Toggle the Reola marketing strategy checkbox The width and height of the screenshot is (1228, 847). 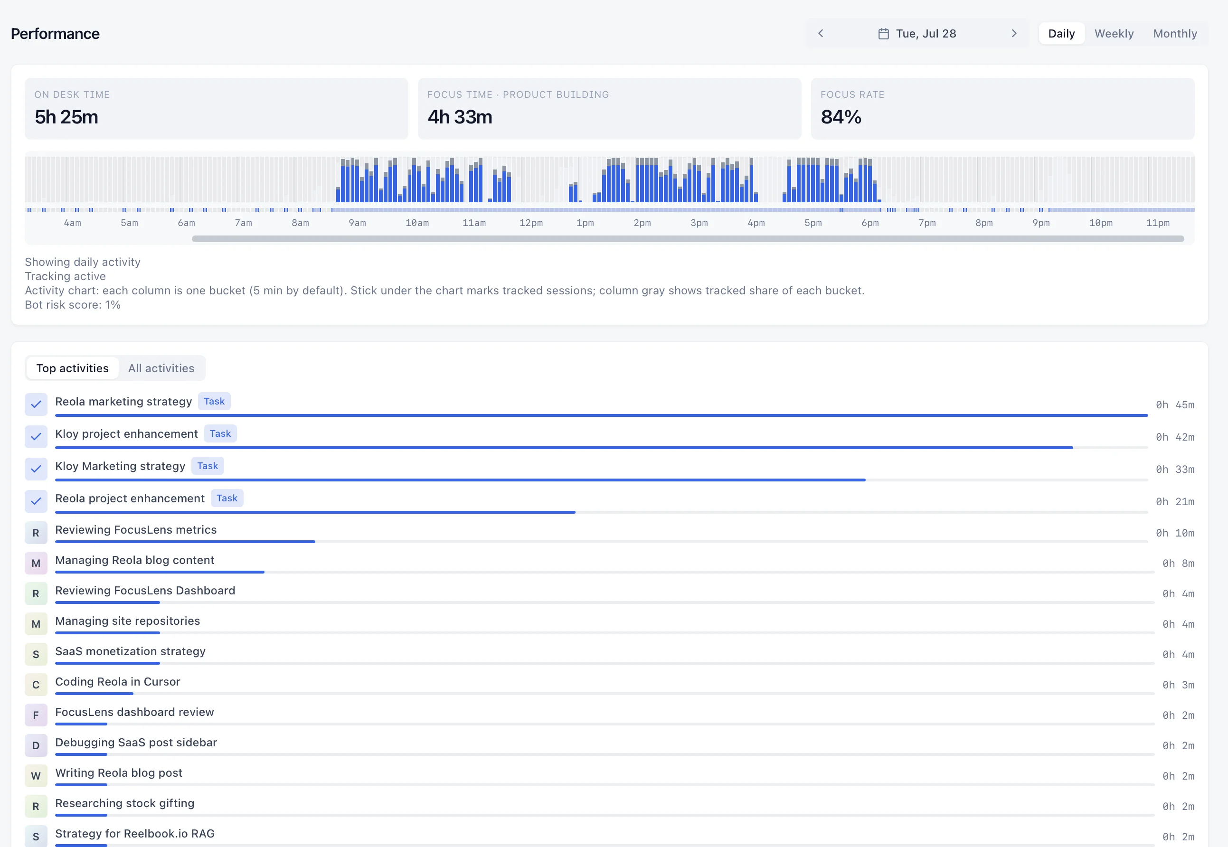click(36, 405)
